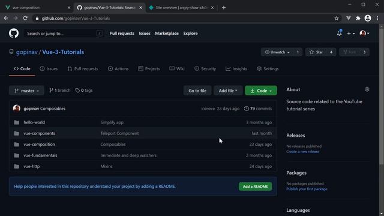Open the green Code download dropdown
The image size is (384, 216).
[x=261, y=91]
